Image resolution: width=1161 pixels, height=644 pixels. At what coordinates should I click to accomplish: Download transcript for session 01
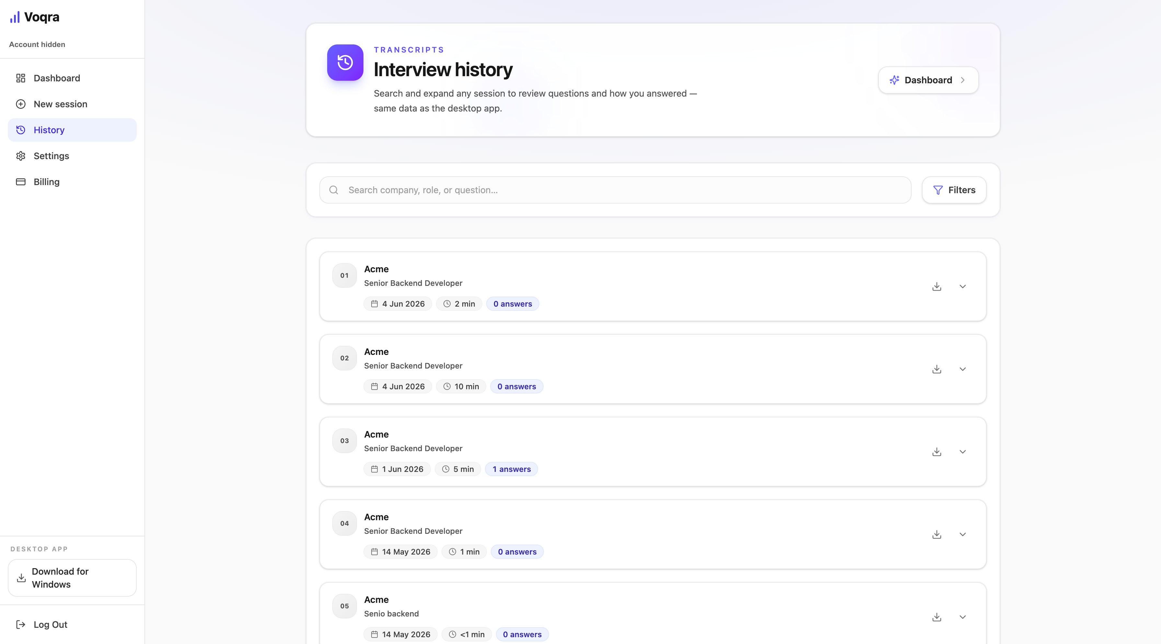click(x=937, y=287)
